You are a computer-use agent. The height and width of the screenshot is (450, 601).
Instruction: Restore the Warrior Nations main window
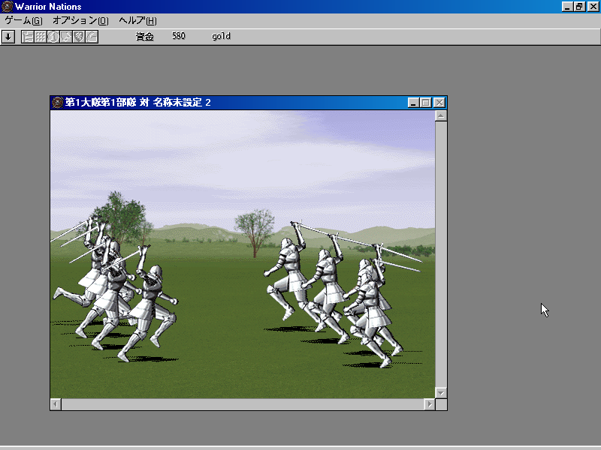tap(580, 7)
